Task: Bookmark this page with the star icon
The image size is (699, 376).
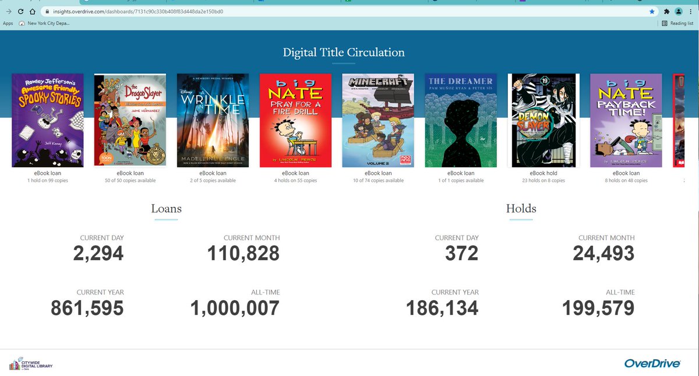Action: [x=652, y=11]
